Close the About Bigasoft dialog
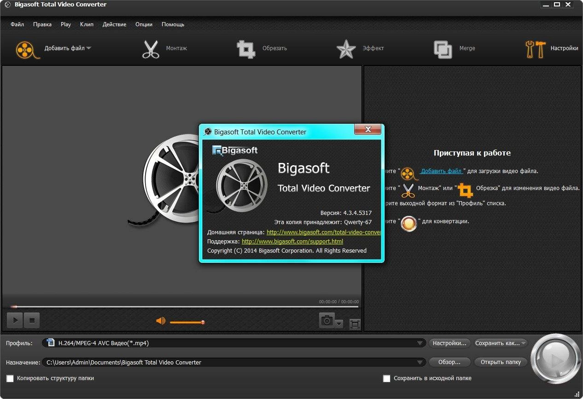Image resolution: width=583 pixels, height=399 pixels. [367, 130]
